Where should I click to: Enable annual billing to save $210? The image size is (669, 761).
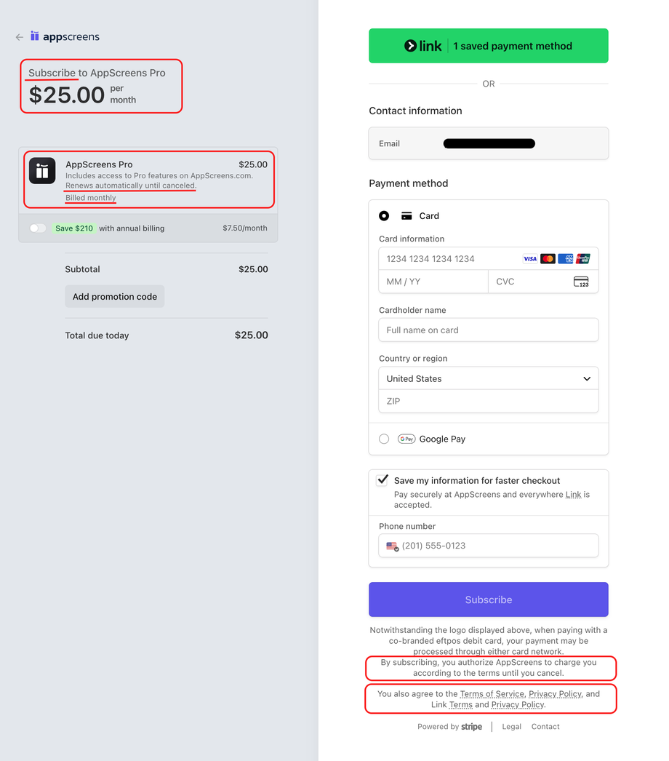37,228
